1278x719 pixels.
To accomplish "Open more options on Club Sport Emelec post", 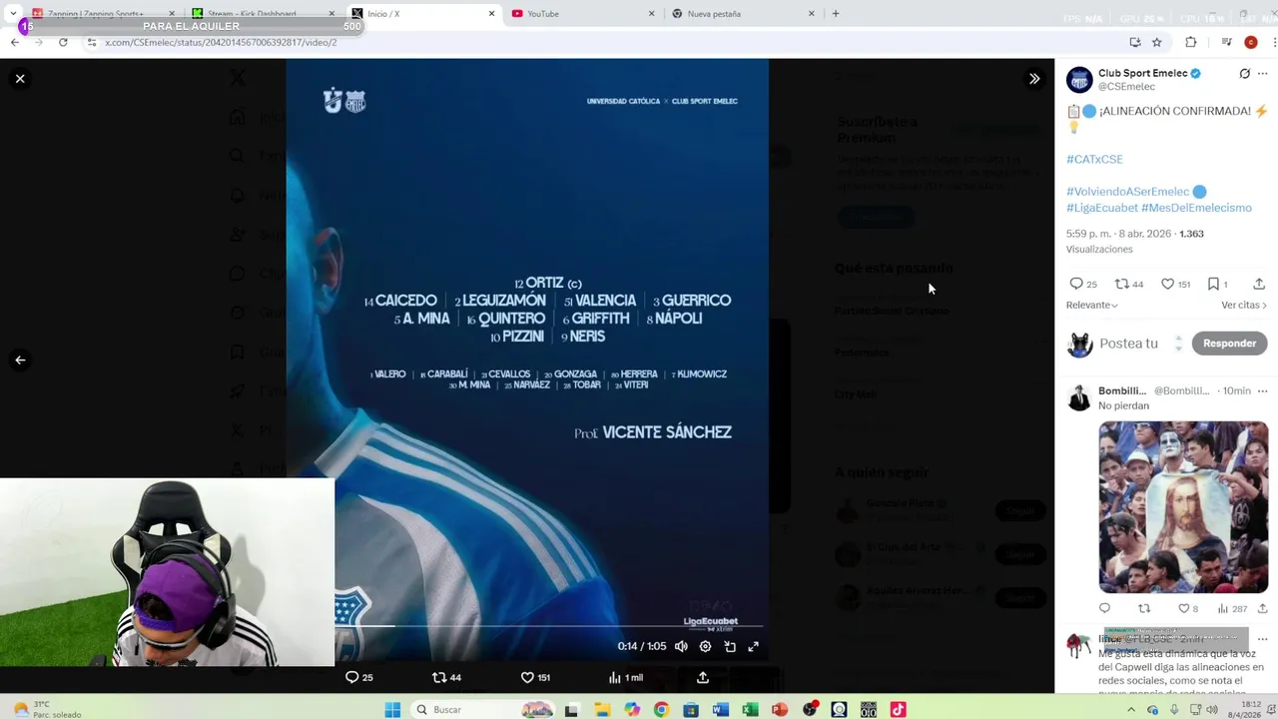I will (1263, 74).
